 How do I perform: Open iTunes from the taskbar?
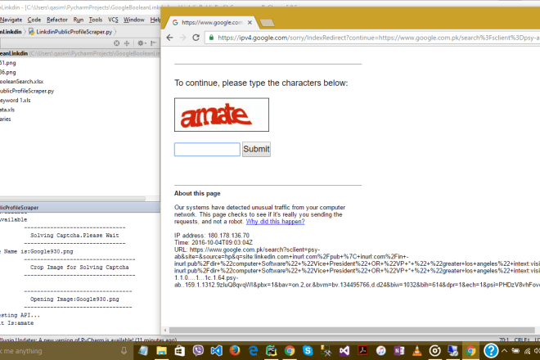click(x=381, y=351)
